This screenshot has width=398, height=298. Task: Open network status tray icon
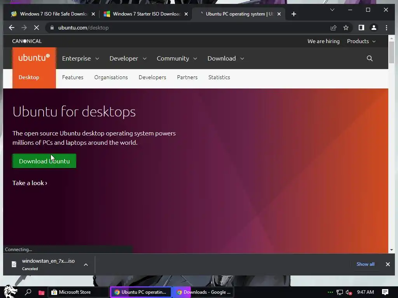340,293
